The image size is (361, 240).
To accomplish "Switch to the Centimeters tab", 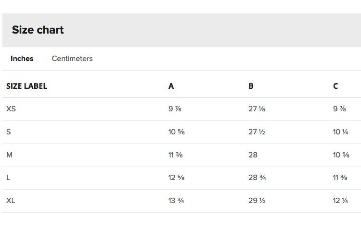I will pos(72,59).
